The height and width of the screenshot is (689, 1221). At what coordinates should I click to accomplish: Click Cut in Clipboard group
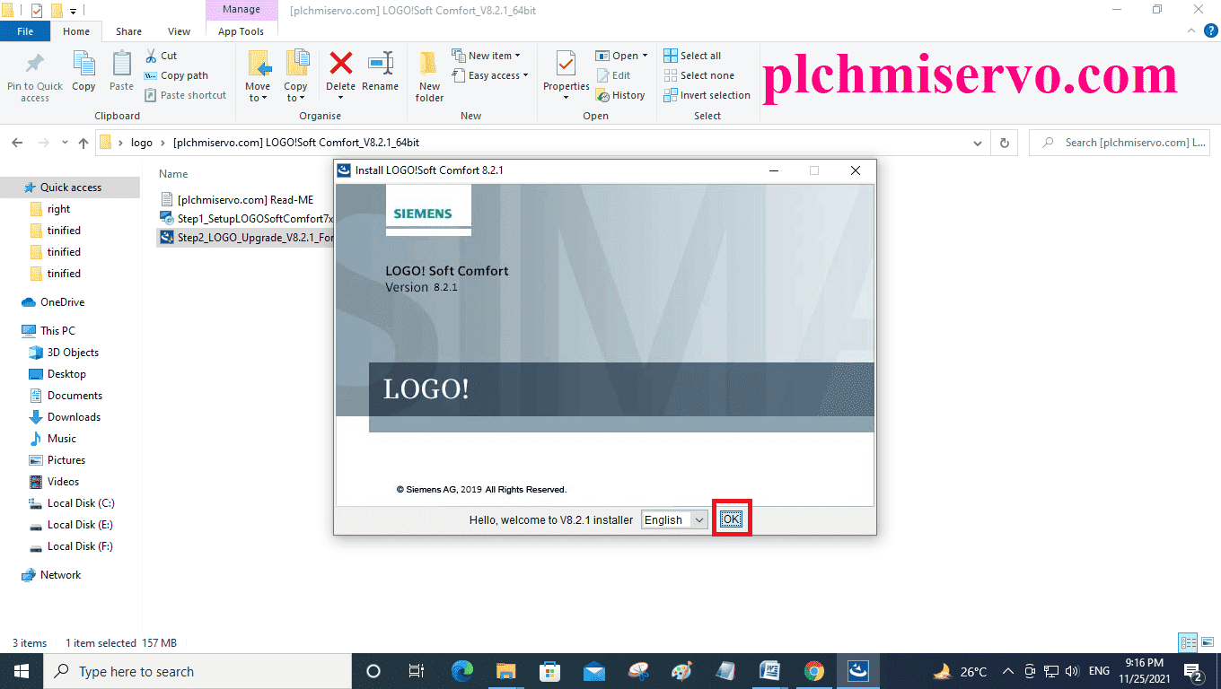pyautogui.click(x=162, y=56)
